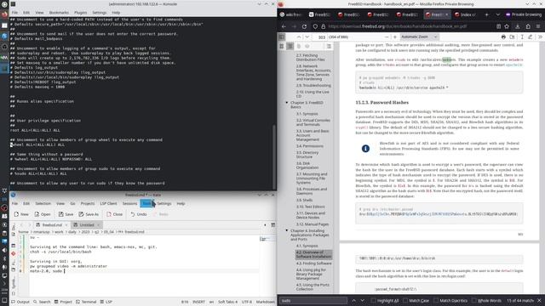
Task: Open Konsole Bookmarks menu
Action: point(59,13)
